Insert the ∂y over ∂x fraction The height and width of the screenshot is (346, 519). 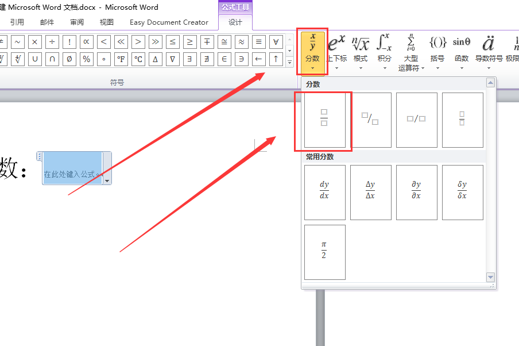417,193
